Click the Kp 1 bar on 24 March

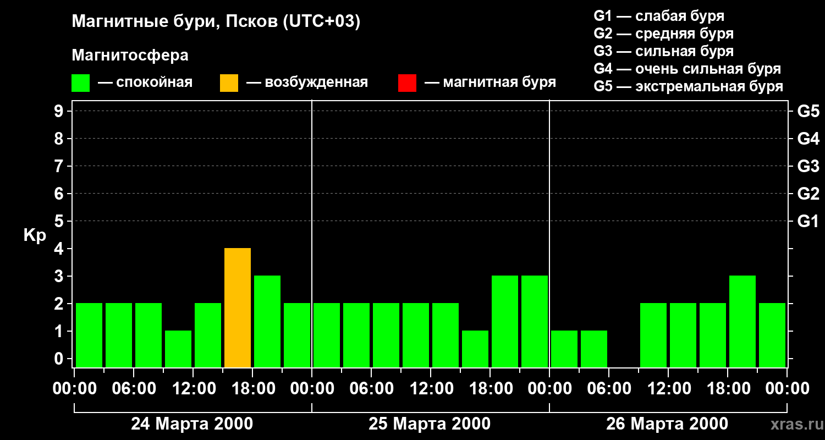(x=178, y=349)
